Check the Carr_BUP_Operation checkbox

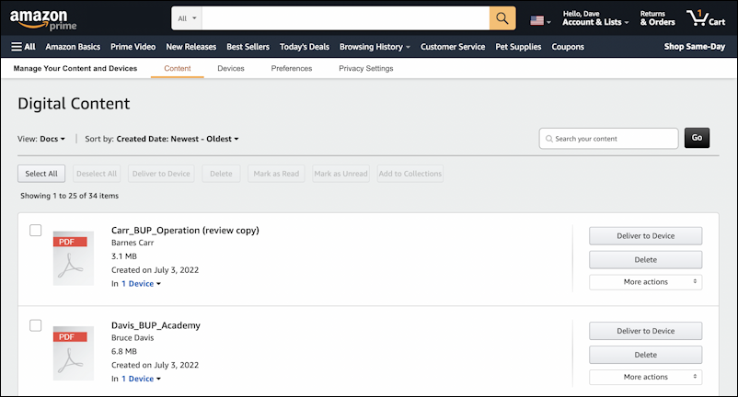click(x=35, y=231)
